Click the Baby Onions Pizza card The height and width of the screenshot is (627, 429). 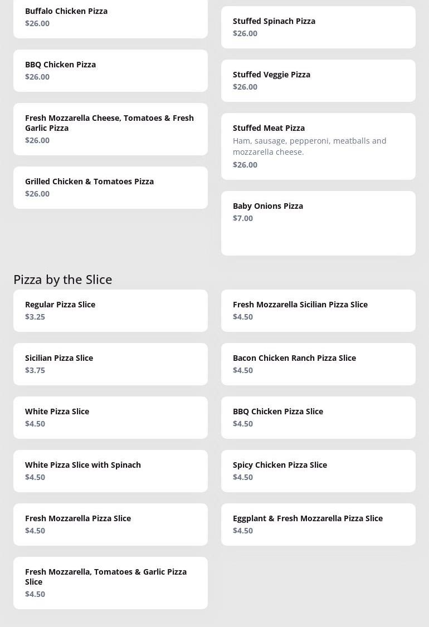pos(318,223)
